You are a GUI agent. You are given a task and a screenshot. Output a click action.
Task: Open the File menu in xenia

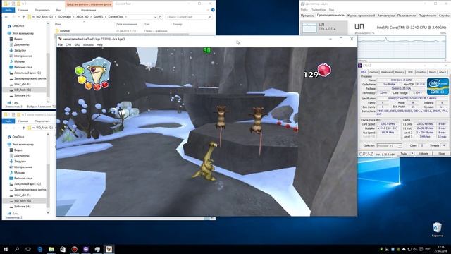60,45
